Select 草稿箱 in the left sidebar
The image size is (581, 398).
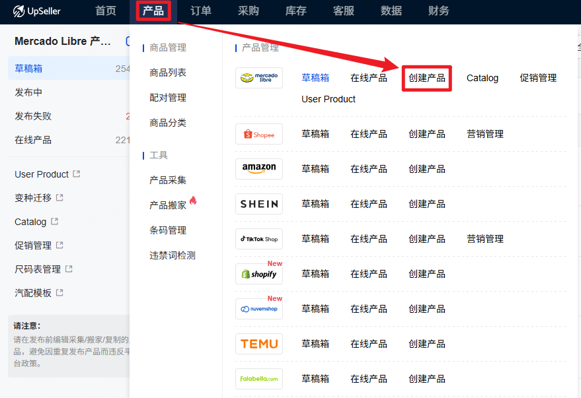28,69
